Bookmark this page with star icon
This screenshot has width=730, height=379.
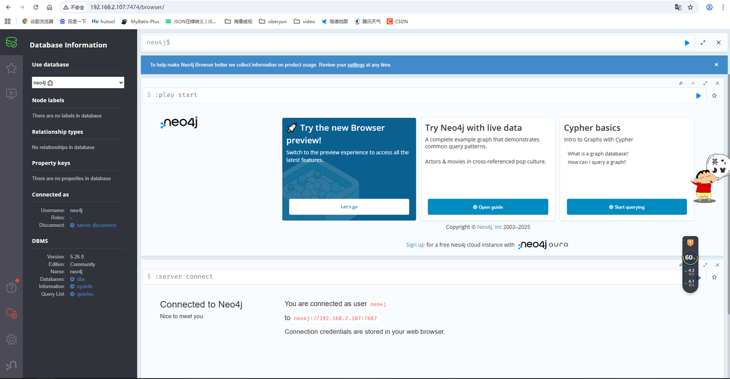click(x=691, y=7)
